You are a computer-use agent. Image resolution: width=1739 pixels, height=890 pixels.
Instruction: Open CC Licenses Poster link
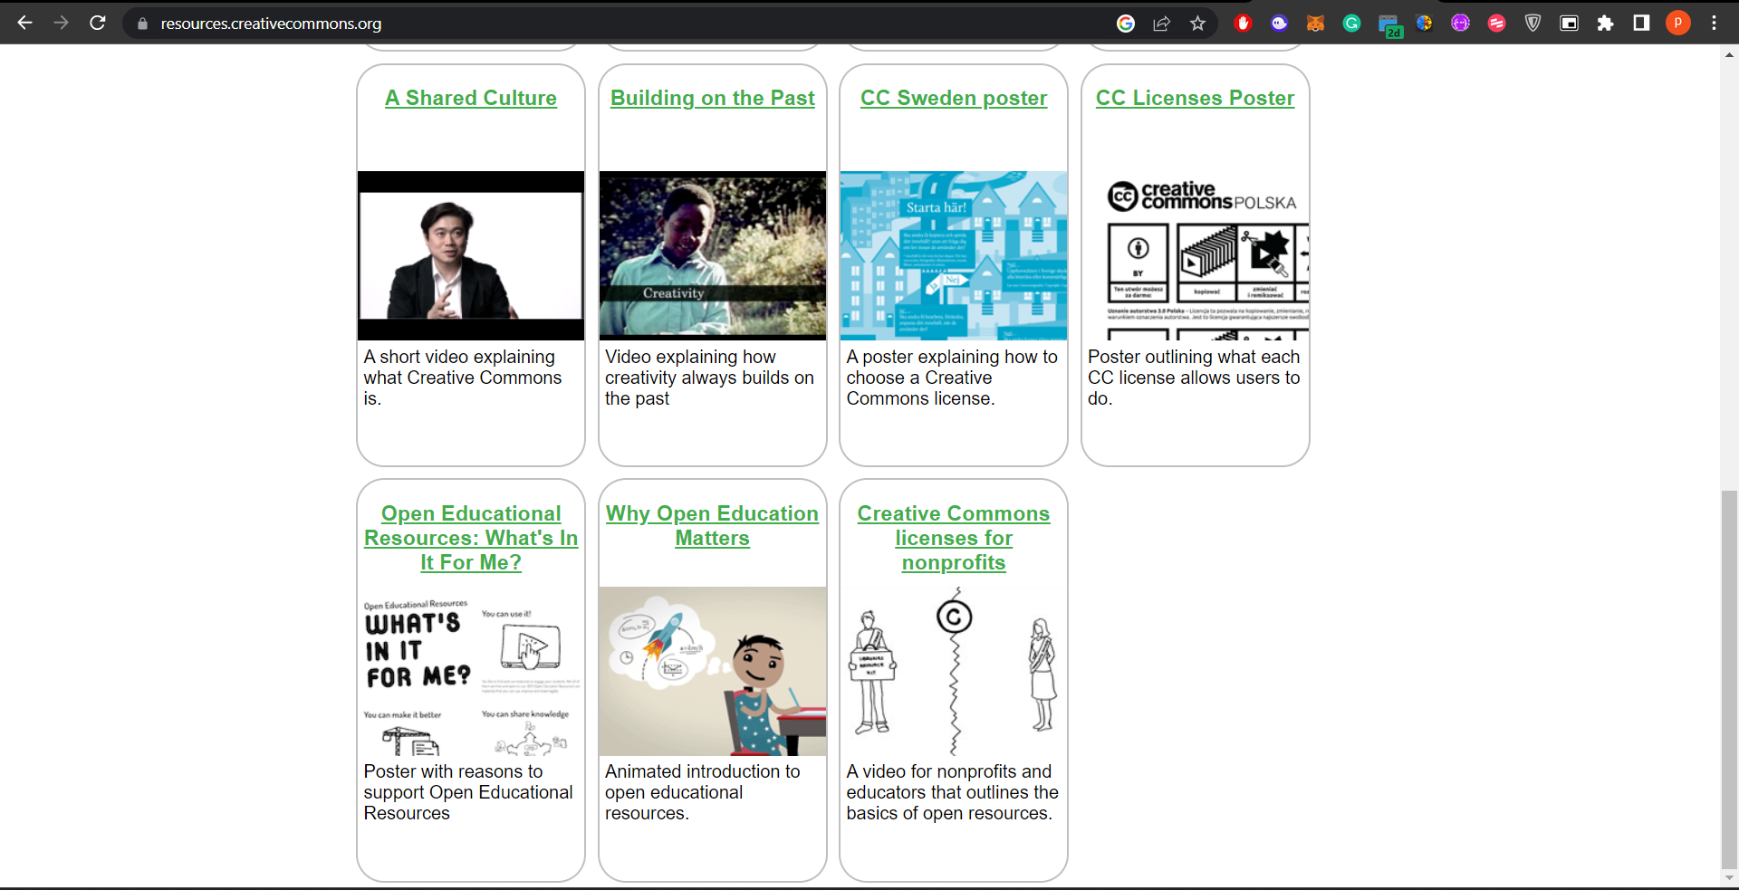coord(1196,98)
